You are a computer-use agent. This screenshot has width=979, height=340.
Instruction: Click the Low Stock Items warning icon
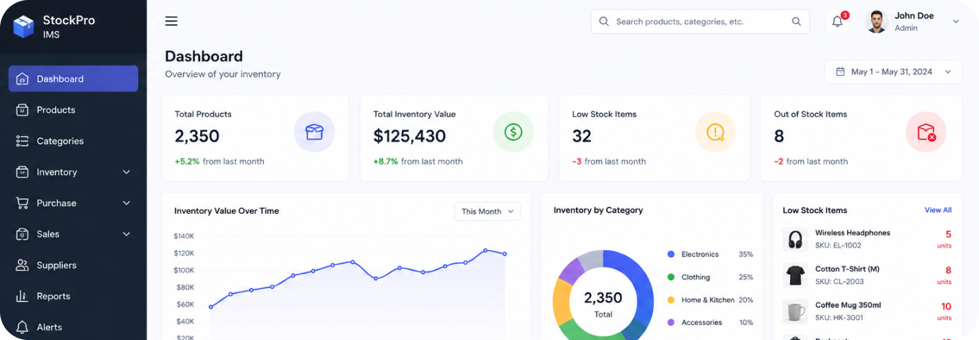[x=715, y=132]
